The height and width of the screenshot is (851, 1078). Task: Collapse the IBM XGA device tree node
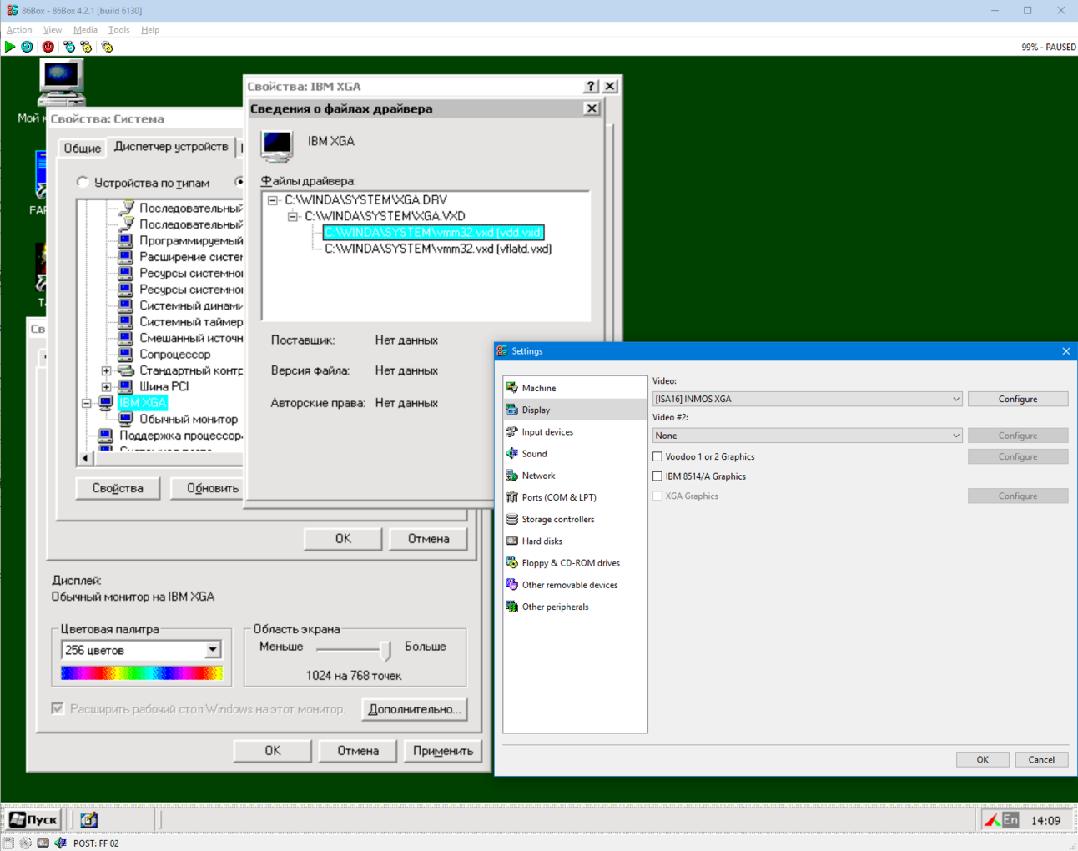tap(86, 403)
